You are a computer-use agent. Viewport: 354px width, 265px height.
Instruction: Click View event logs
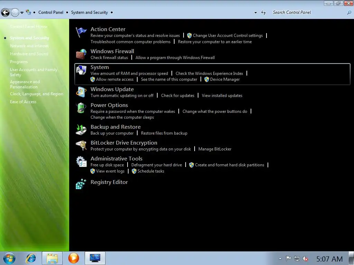110,171
